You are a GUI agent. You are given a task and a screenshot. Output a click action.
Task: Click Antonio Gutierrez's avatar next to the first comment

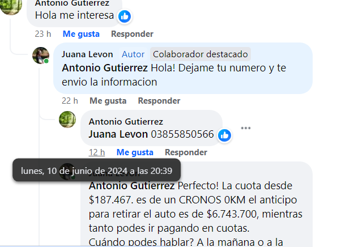pyautogui.click(x=10, y=6)
